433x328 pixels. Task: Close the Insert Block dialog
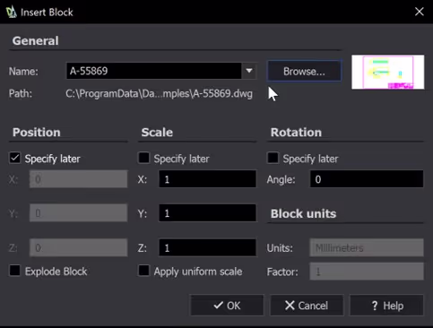tap(420, 12)
